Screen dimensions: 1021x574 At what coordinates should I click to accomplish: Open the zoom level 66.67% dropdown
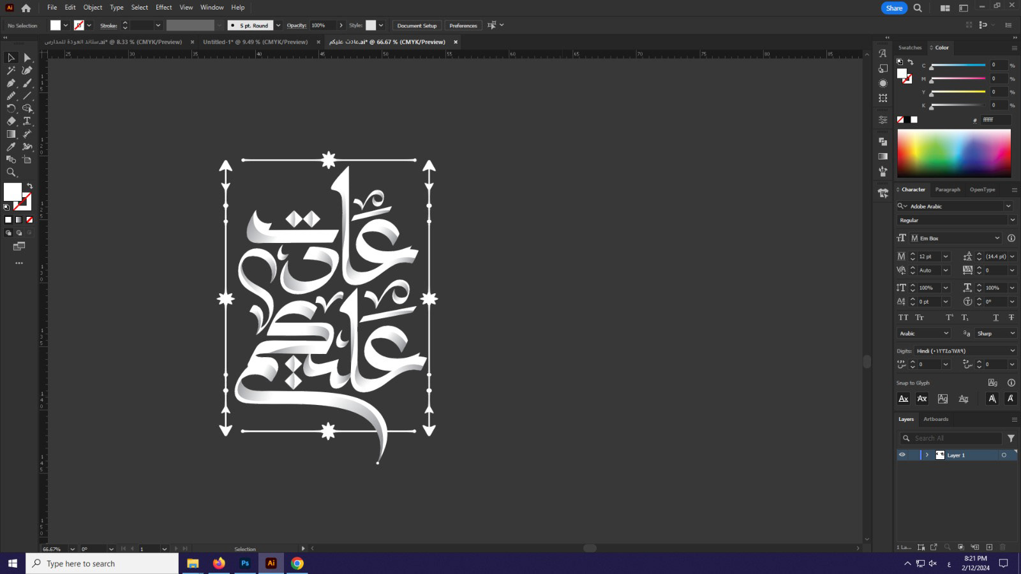click(x=72, y=548)
